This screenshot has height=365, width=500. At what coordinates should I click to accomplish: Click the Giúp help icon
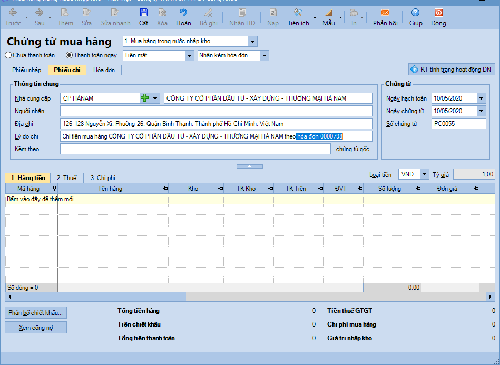(x=416, y=17)
